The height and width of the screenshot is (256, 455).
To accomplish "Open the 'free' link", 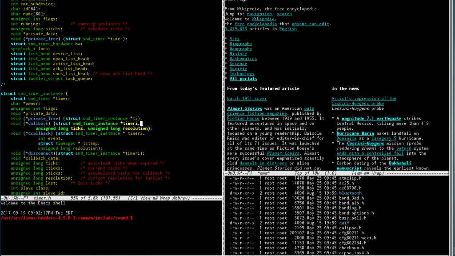I will (239, 24).
